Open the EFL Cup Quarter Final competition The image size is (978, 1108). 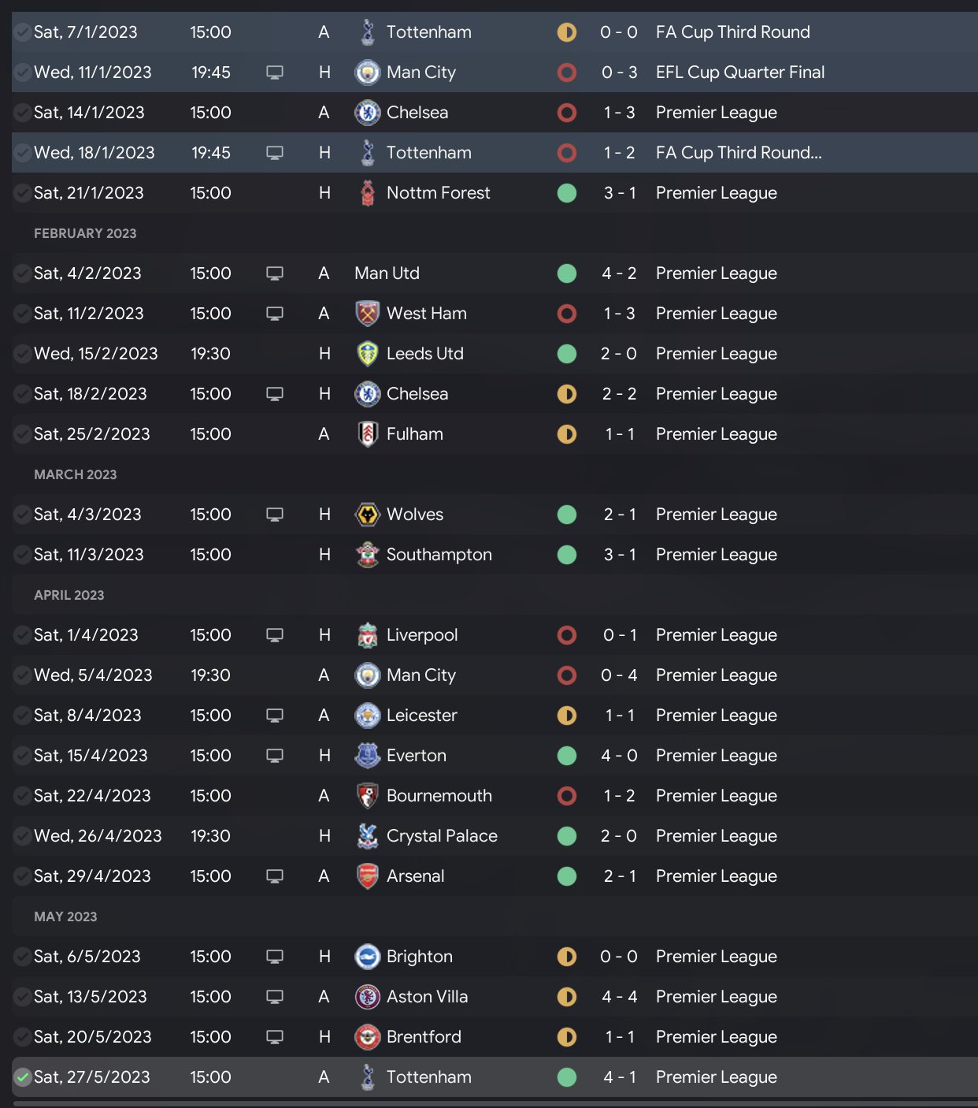coord(739,73)
